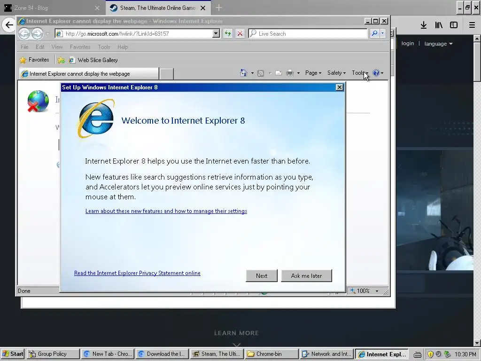Click the Ask me later button

(306, 275)
